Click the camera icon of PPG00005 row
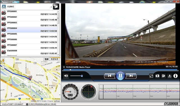The height and width of the screenshot is (106, 180). (4, 35)
